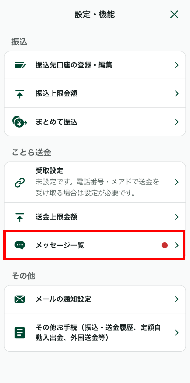Image resolution: width=190 pixels, height=383 pixels.
Task: Tap the 受取設定 chain link icon
Action: tap(20, 182)
